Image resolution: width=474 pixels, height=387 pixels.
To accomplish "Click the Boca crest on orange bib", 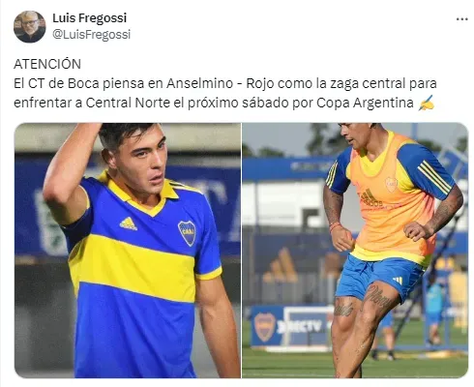I will (x=391, y=185).
